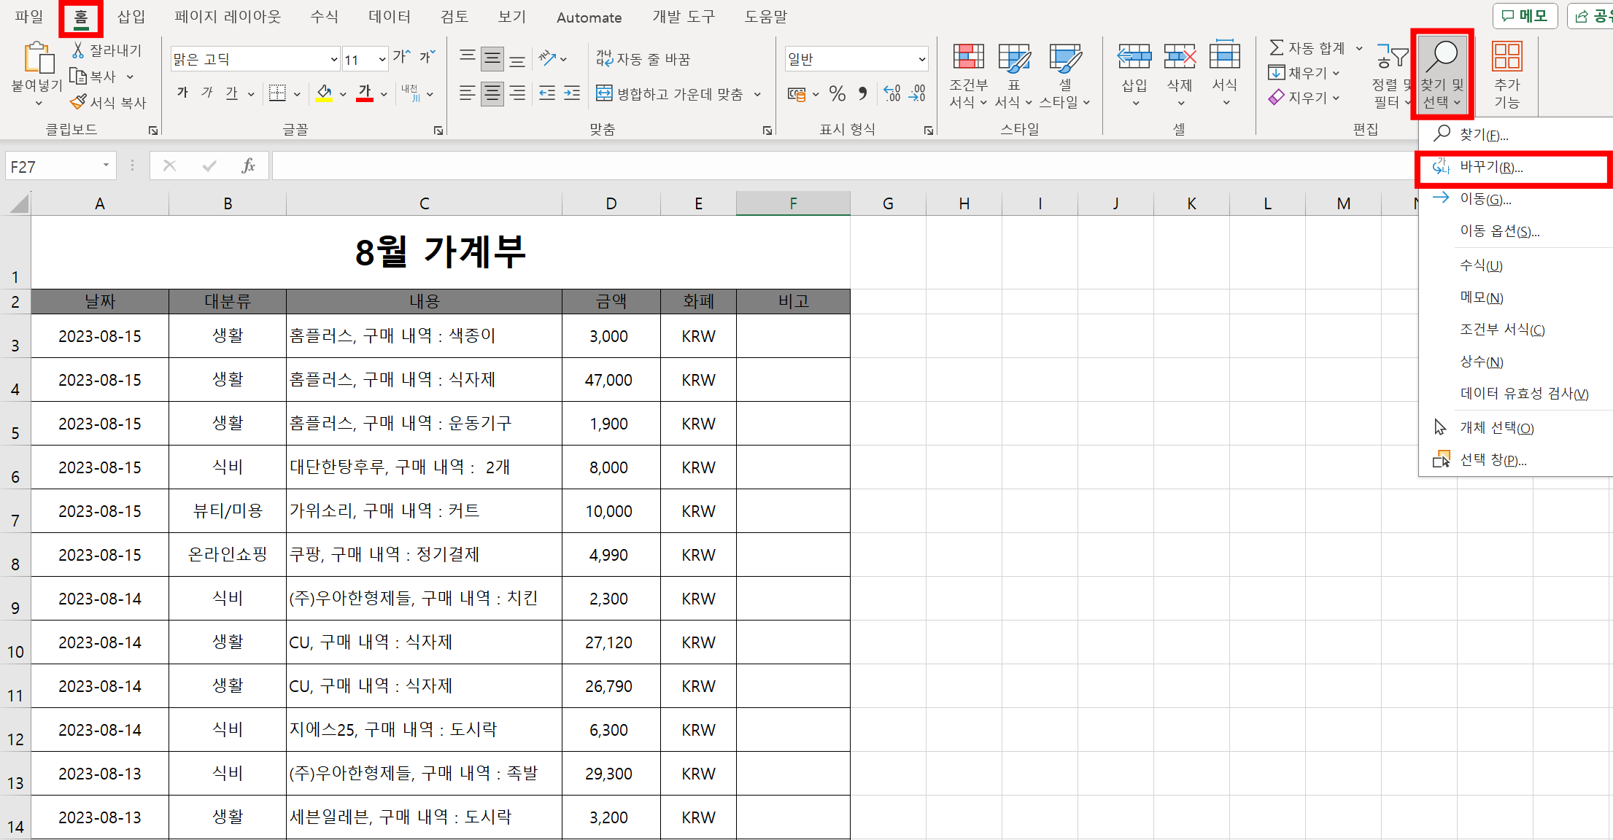Open Find & Select (찾기 및 선택)
The width and height of the screenshot is (1613, 840).
(x=1442, y=74)
